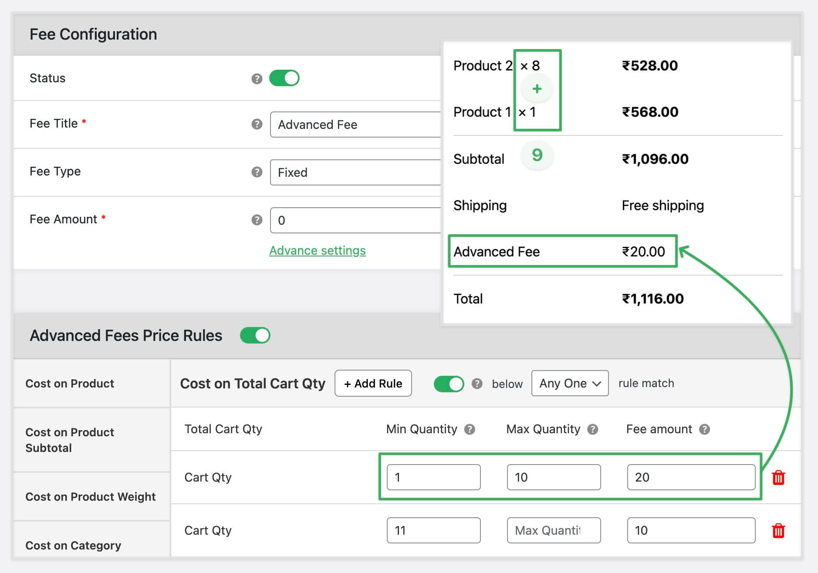Open the Cost on Product Weight section
Viewport: 818px width, 573px height.
pyautogui.click(x=91, y=496)
